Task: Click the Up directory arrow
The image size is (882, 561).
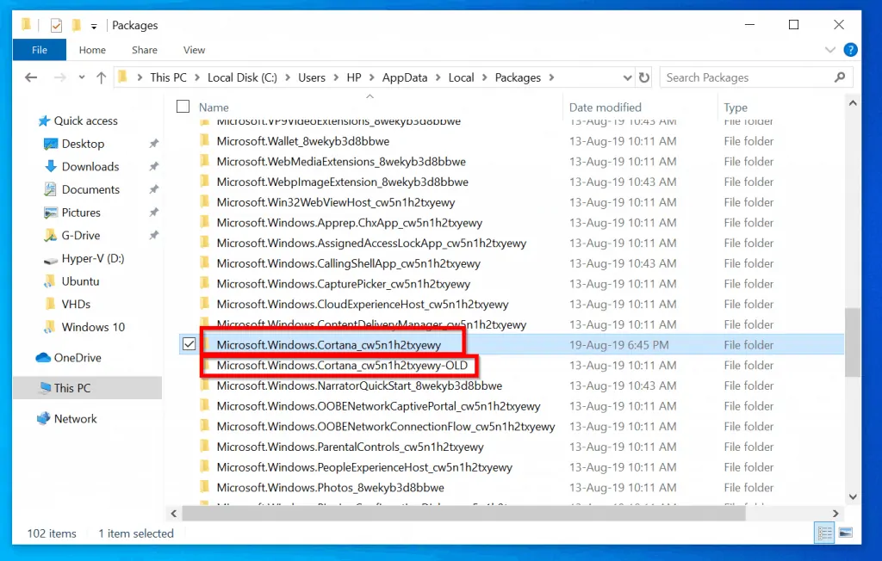Action: click(x=101, y=77)
